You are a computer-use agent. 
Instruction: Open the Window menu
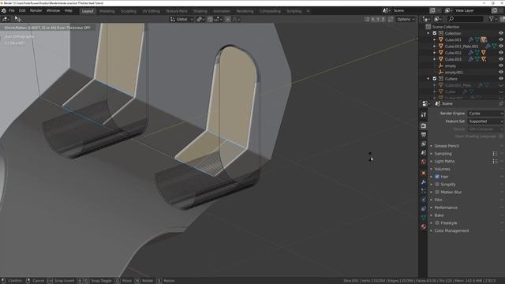[53, 10]
